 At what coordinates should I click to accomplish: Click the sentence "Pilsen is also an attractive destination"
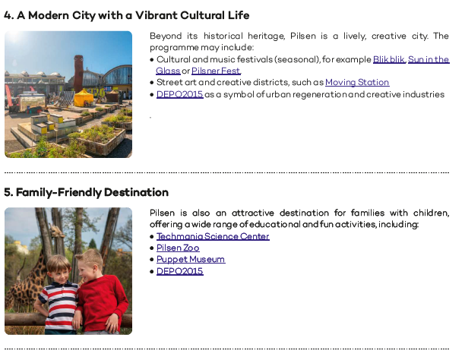click(299, 213)
